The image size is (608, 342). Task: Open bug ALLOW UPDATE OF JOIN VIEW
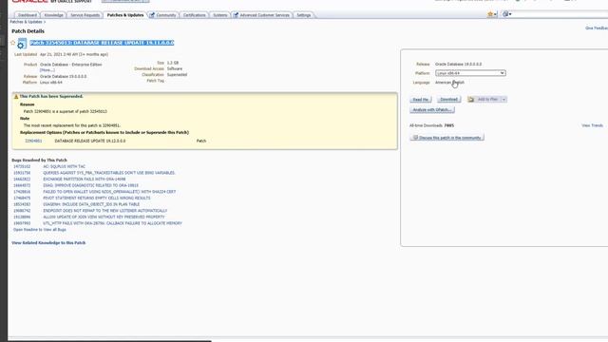click(x=104, y=217)
